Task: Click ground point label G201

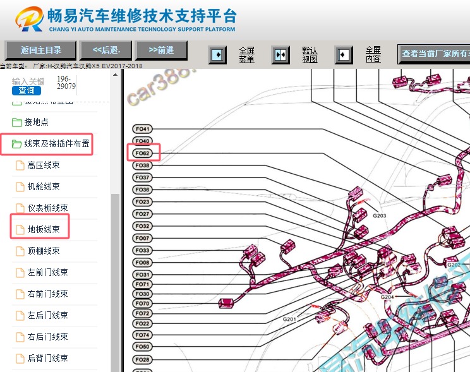Action: click(x=289, y=319)
